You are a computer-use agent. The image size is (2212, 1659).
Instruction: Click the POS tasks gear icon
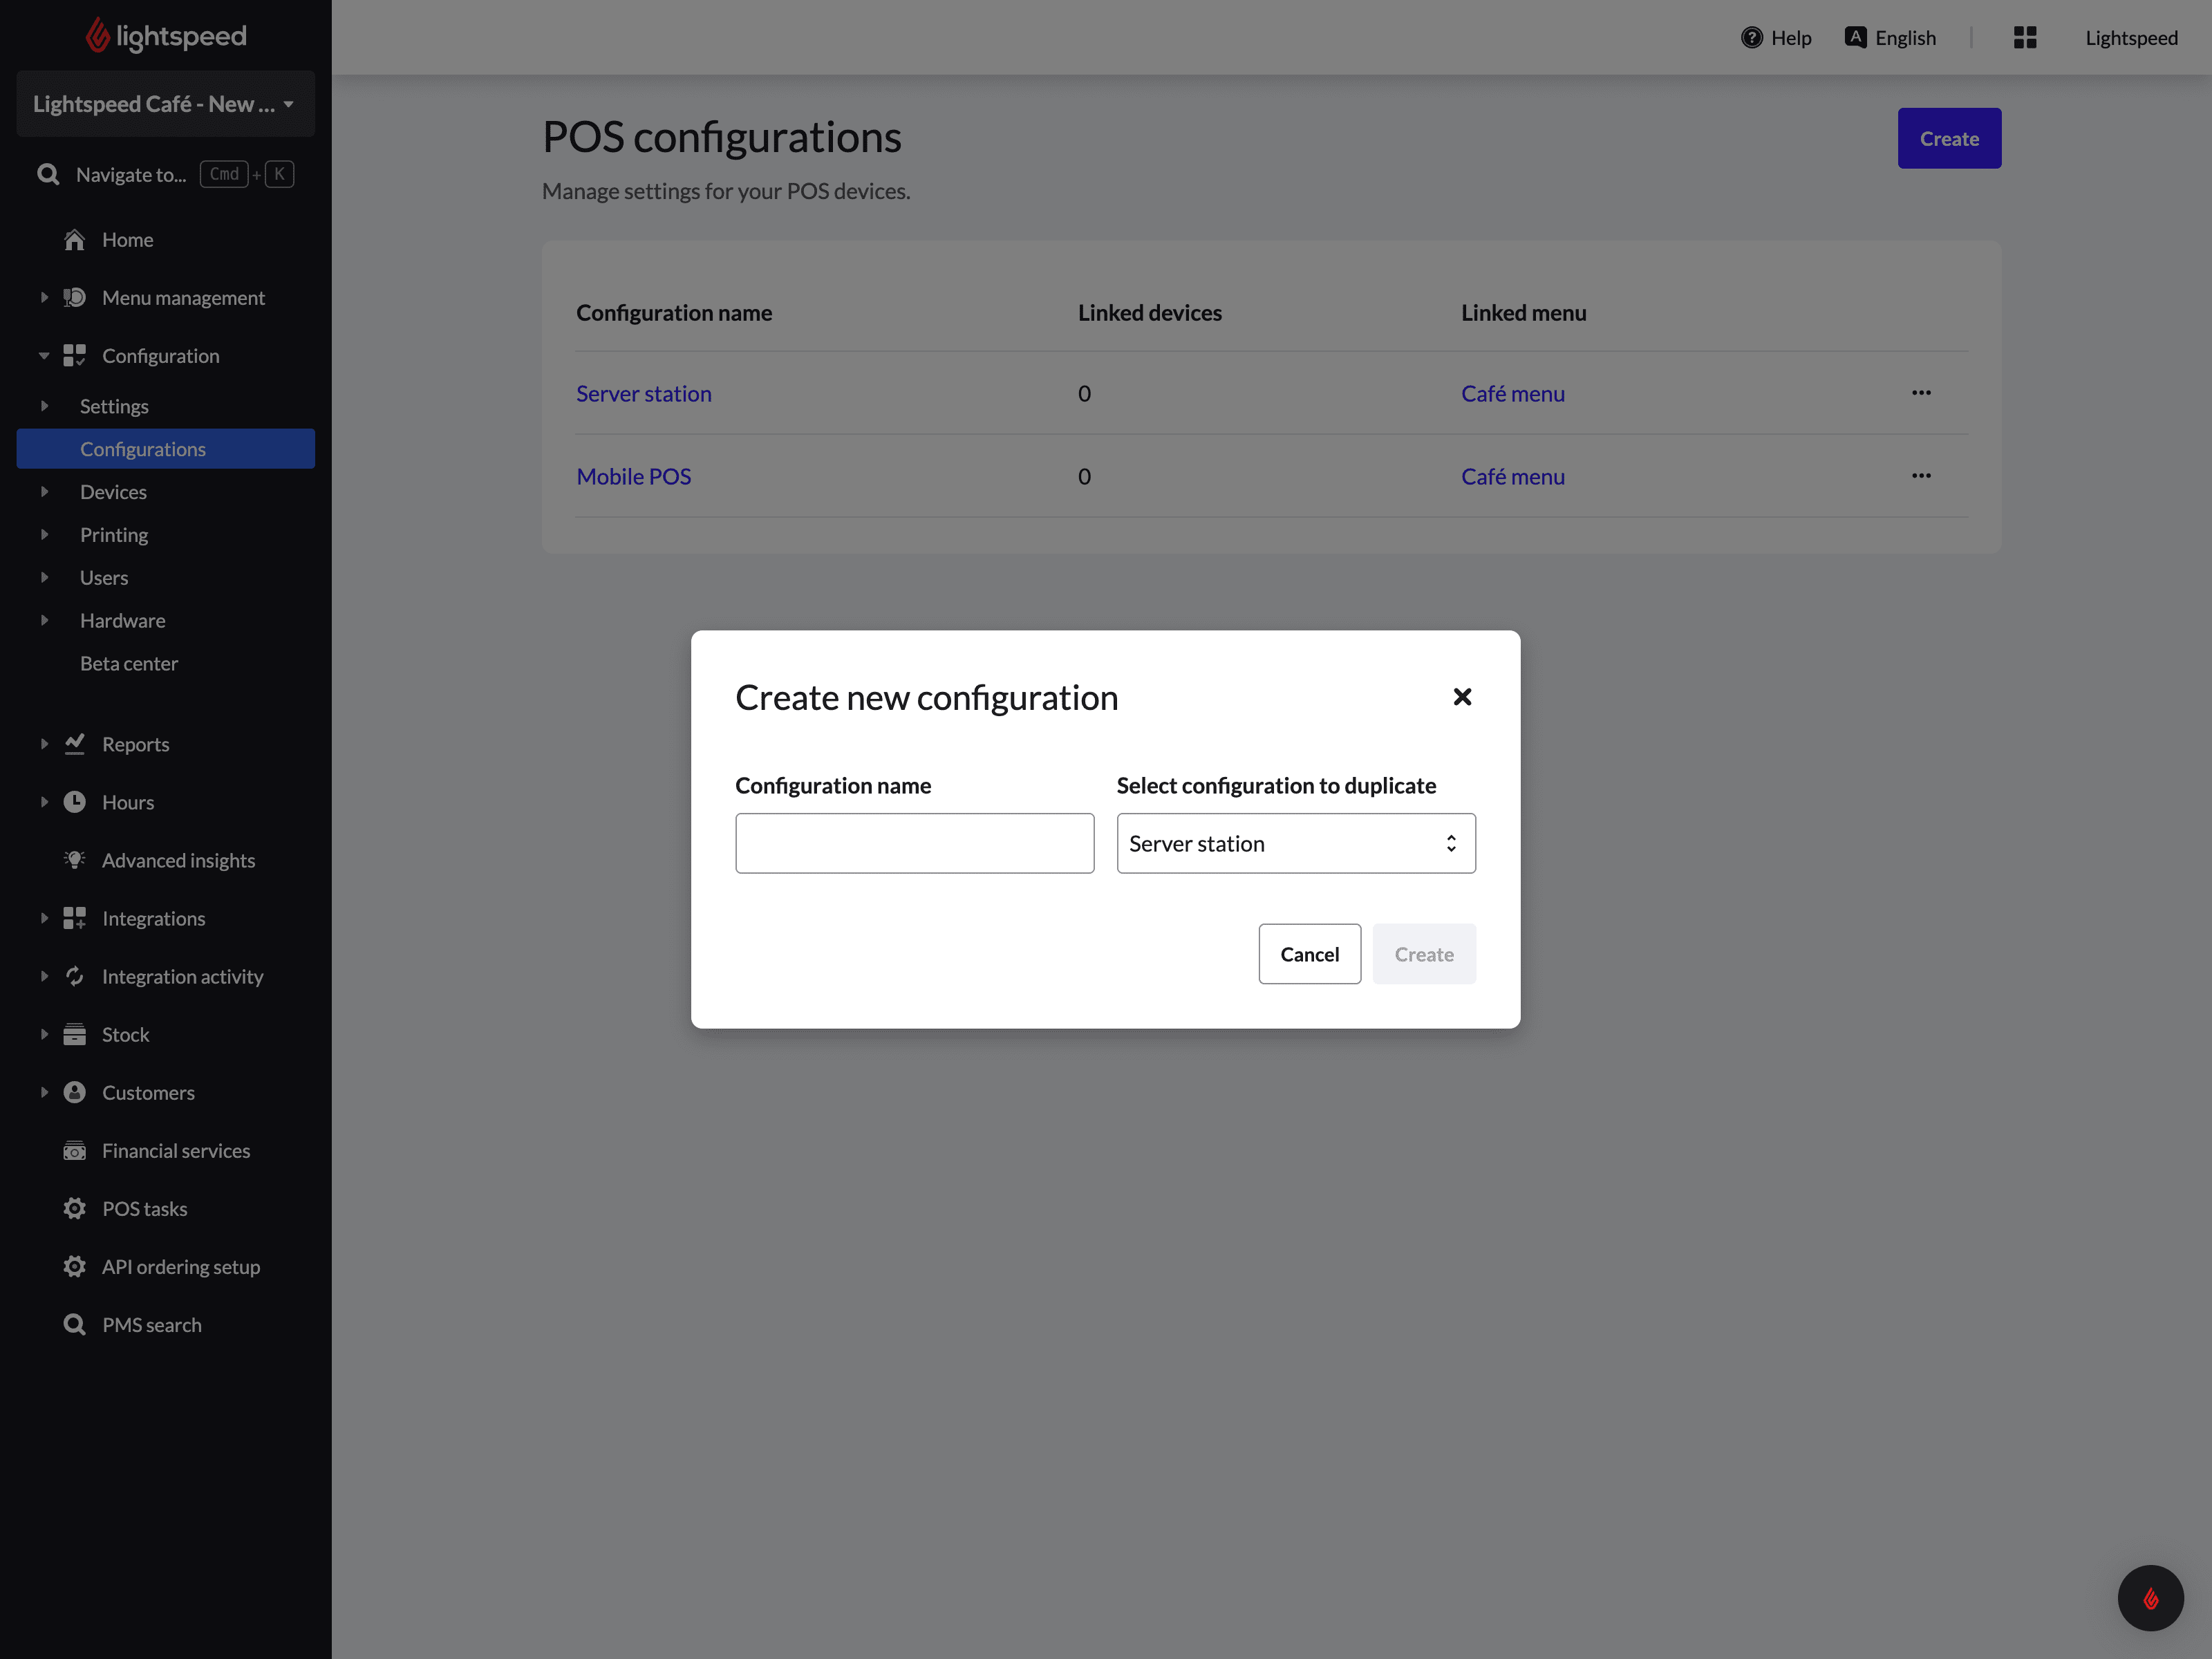75,1208
